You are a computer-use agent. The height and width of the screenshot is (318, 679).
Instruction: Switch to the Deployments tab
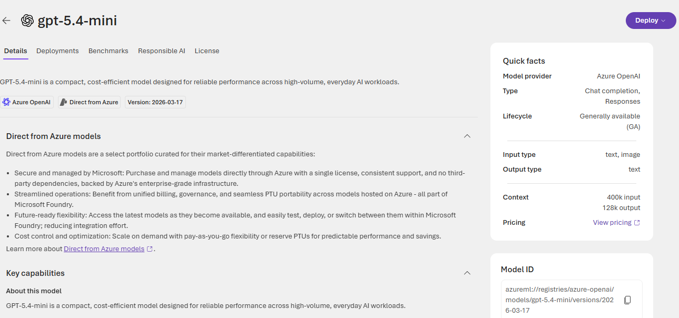[x=57, y=51]
